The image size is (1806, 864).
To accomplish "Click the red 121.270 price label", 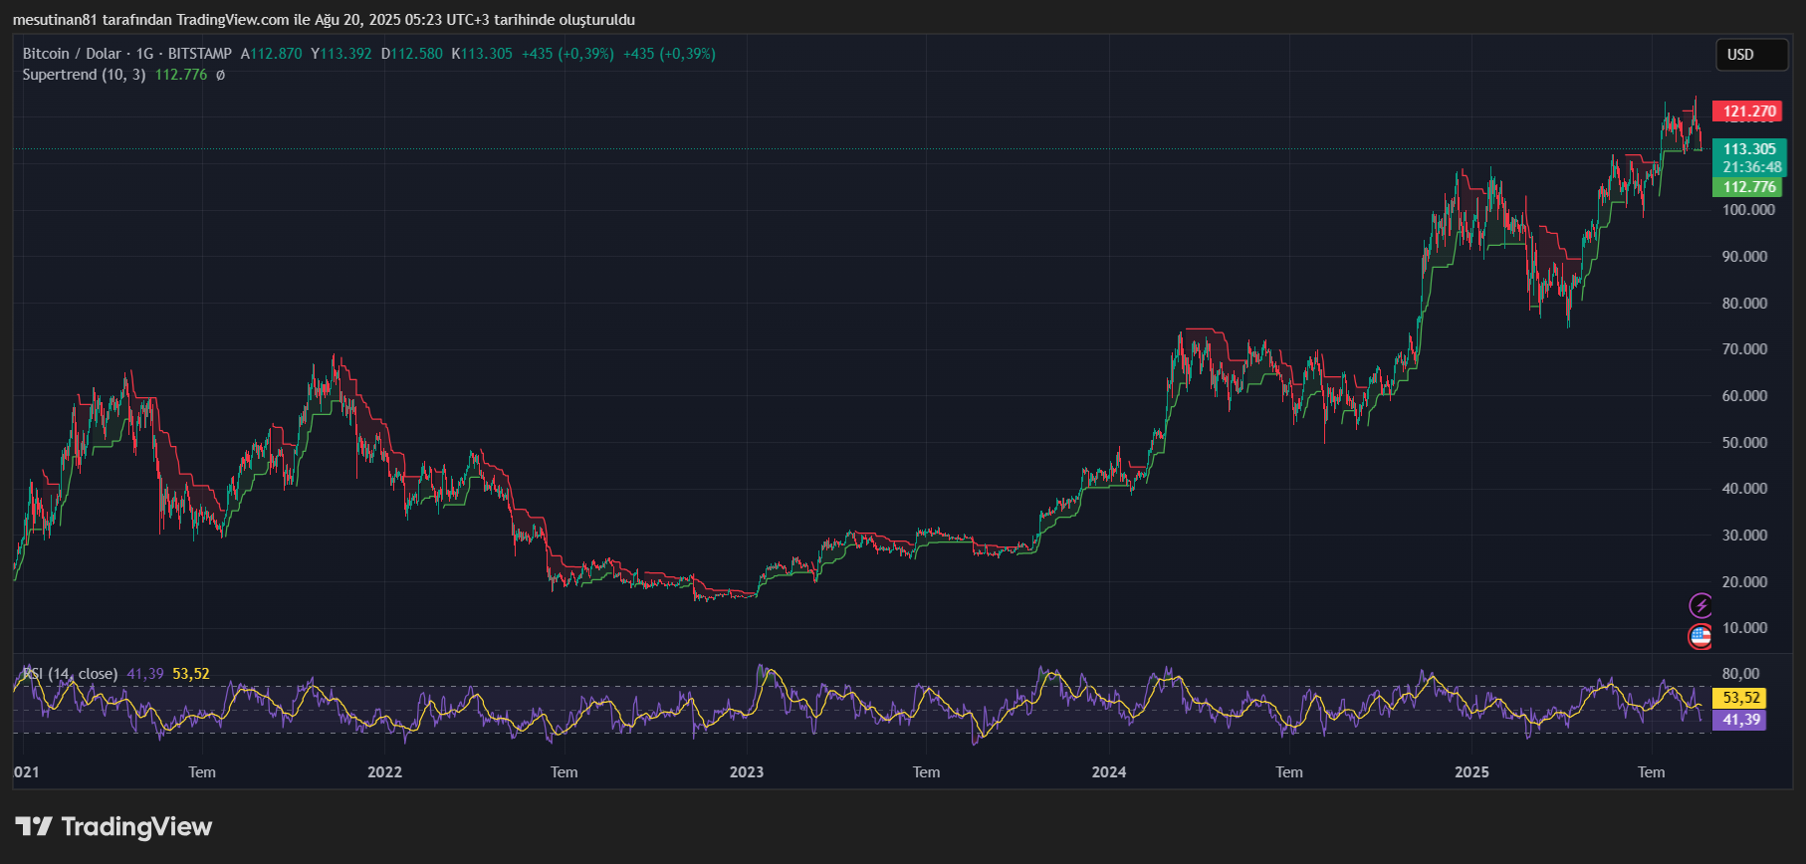I will tap(1749, 111).
